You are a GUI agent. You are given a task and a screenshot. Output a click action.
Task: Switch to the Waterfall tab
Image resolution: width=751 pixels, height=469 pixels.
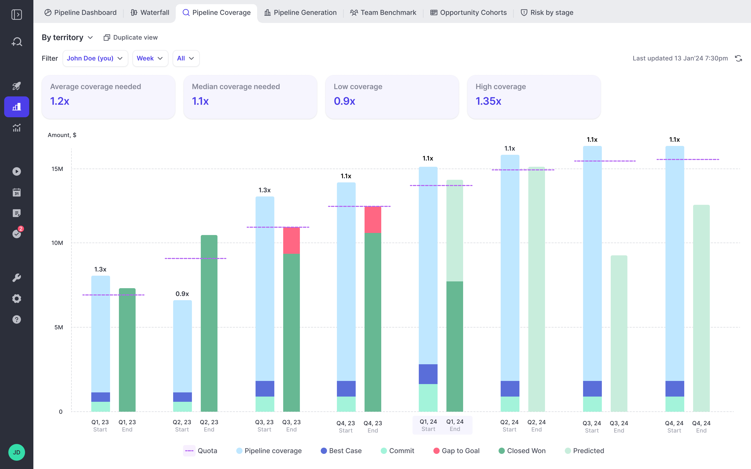[x=150, y=13]
